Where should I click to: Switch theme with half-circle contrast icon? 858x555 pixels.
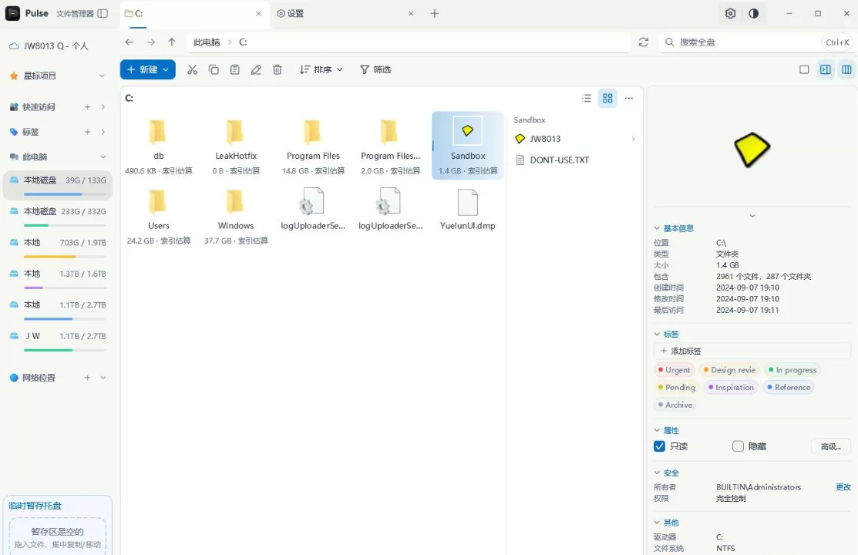[x=753, y=13]
